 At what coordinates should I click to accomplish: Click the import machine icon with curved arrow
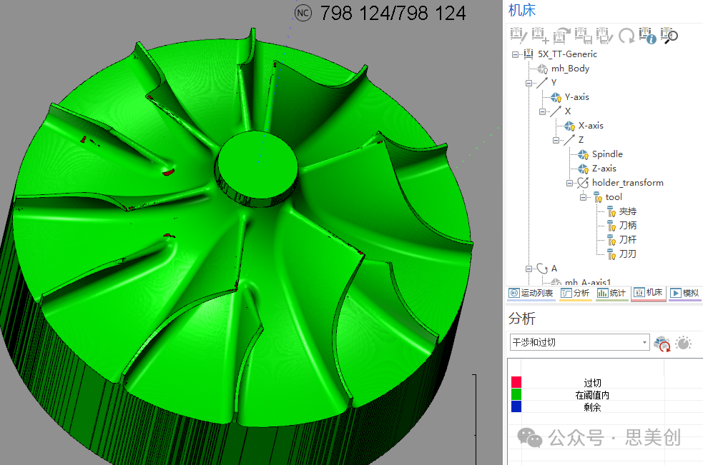(561, 35)
